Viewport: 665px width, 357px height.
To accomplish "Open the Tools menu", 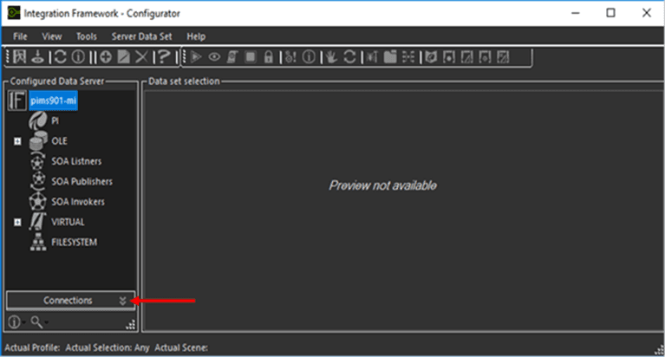I will click(x=87, y=36).
